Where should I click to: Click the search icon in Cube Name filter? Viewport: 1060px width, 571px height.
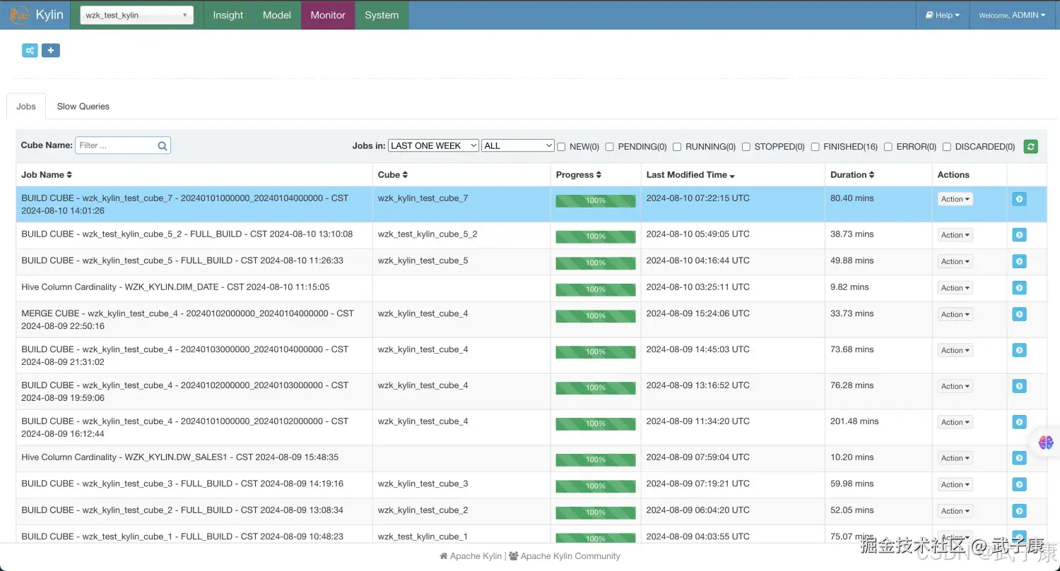pyautogui.click(x=163, y=146)
